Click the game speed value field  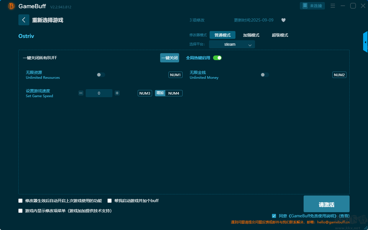pos(99,93)
